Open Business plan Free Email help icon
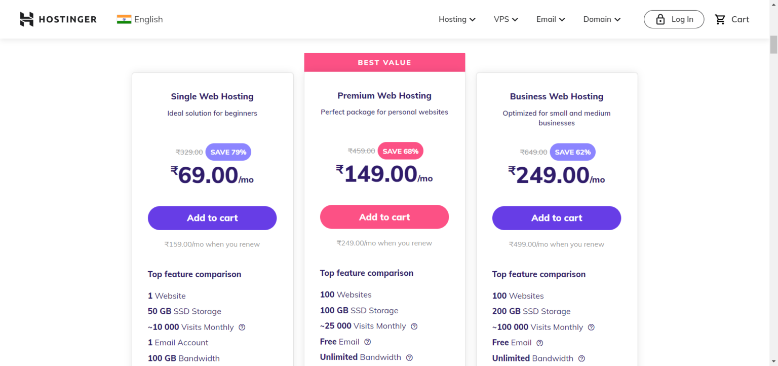This screenshot has width=778, height=366. (x=540, y=343)
